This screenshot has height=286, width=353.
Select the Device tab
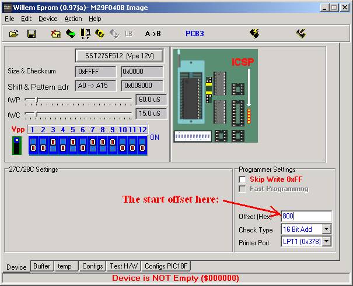click(16, 267)
